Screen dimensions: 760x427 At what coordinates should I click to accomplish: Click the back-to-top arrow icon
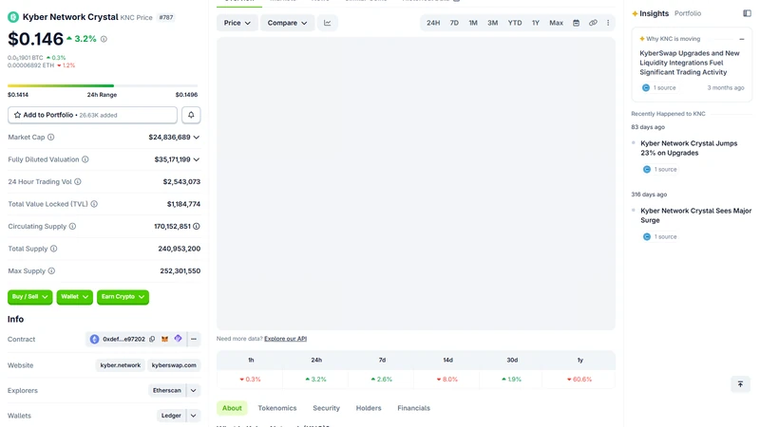coord(740,384)
